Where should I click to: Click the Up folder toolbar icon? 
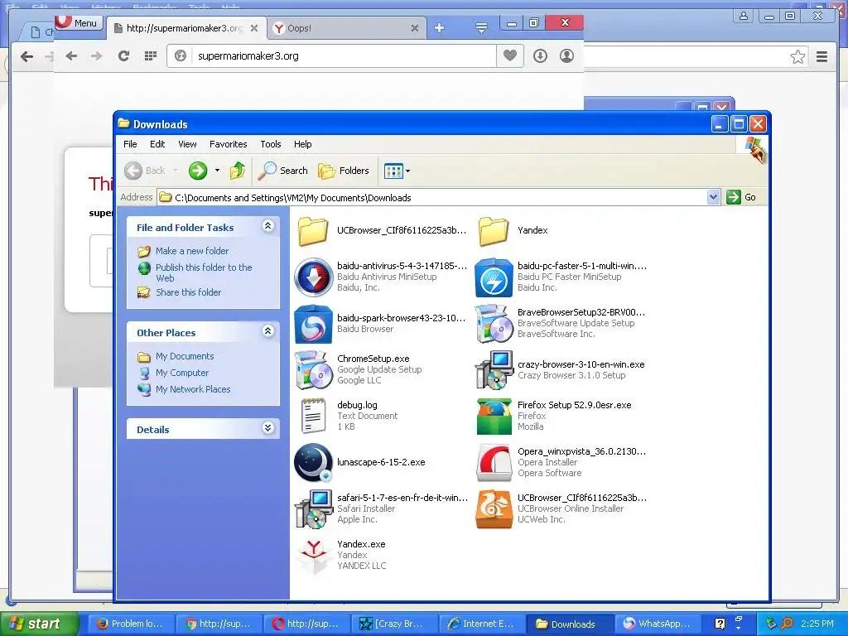238,171
